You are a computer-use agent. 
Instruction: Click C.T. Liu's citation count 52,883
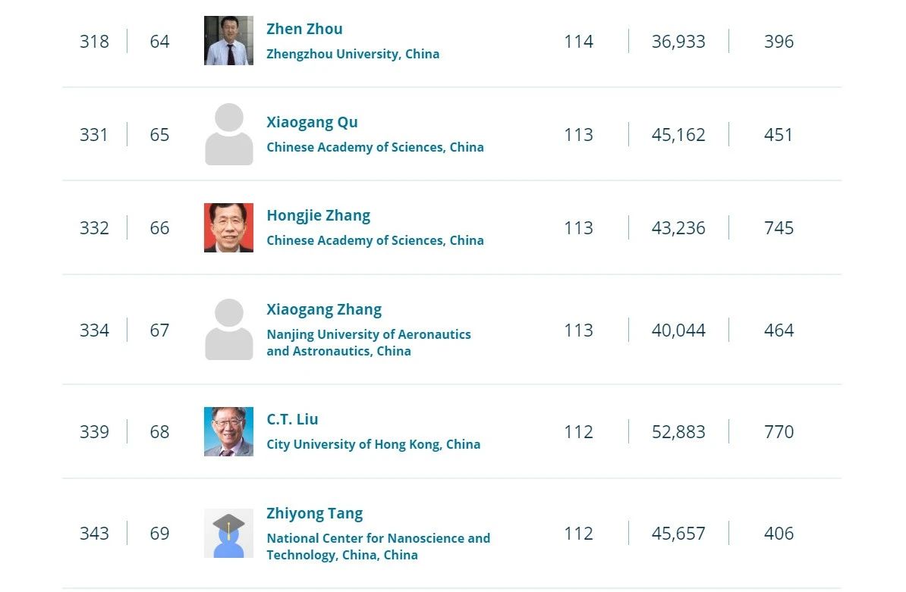[x=678, y=431]
